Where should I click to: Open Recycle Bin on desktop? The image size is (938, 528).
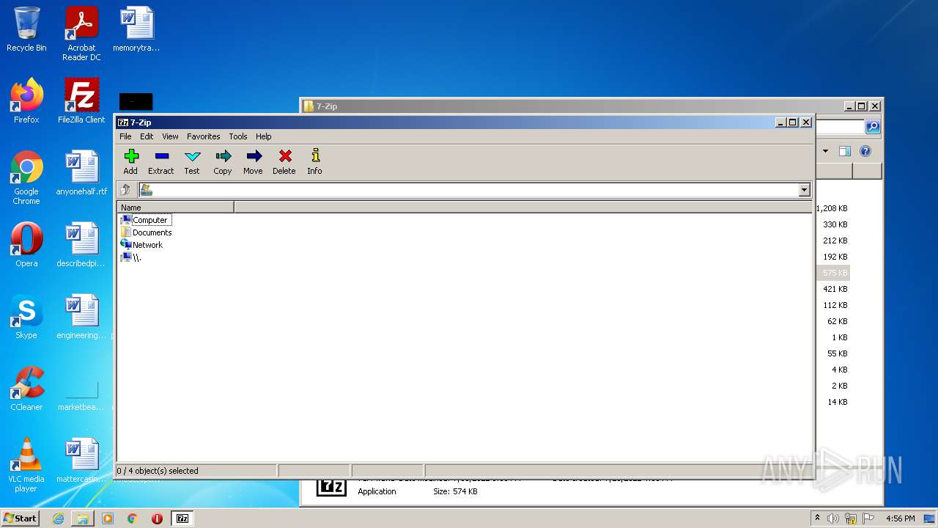(26, 29)
